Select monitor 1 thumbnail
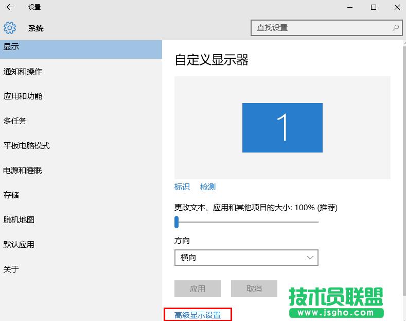The width and height of the screenshot is (406, 321). [x=282, y=128]
